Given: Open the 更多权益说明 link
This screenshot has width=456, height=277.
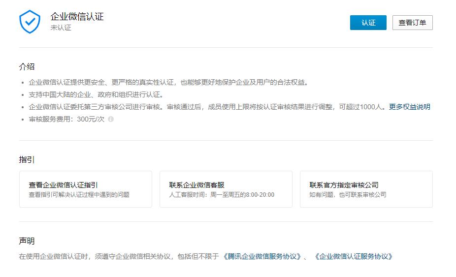Looking at the screenshot, I should point(410,107).
